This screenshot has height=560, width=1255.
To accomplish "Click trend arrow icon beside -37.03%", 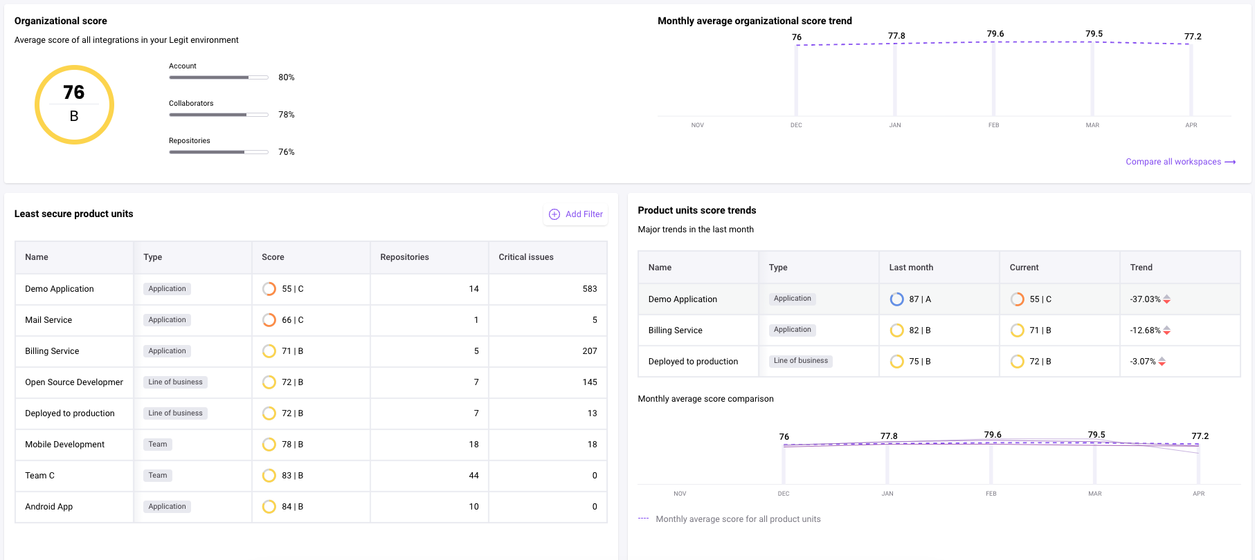I will (x=1167, y=299).
